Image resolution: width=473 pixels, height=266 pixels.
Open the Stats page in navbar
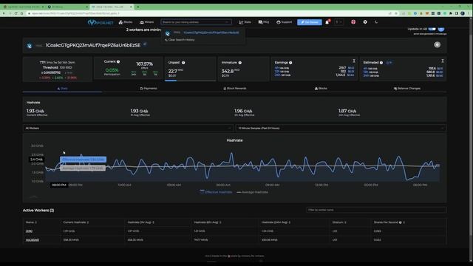click(x=245, y=22)
